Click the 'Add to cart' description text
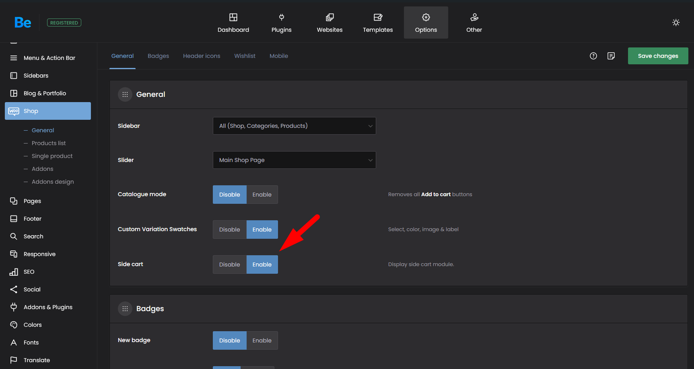The image size is (694, 369). pos(436,194)
